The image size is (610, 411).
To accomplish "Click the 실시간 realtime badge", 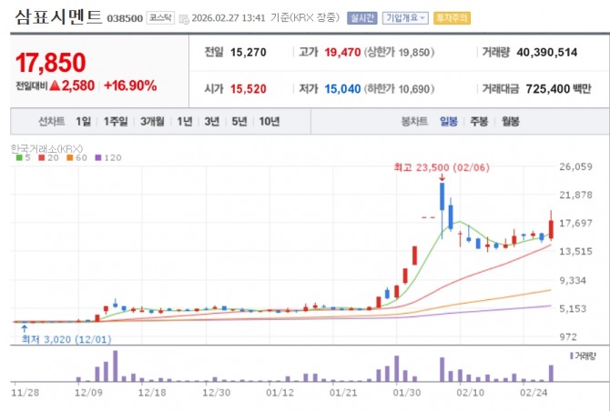I will click(x=361, y=18).
